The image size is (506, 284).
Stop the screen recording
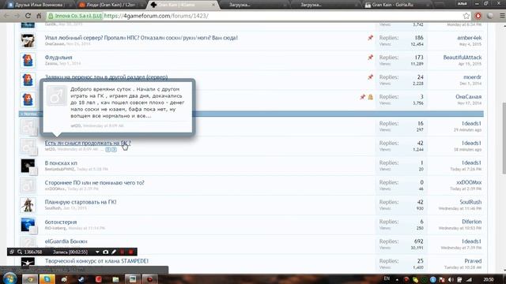(x=130, y=252)
